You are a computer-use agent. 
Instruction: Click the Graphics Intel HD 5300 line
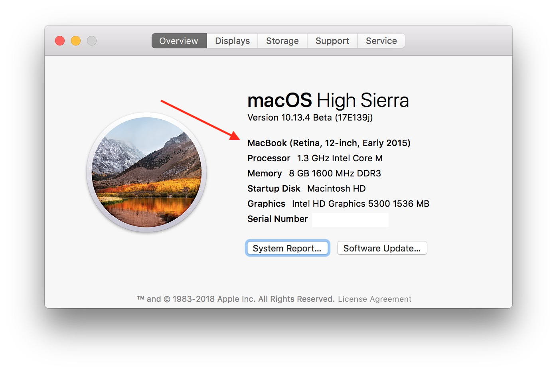[338, 204]
